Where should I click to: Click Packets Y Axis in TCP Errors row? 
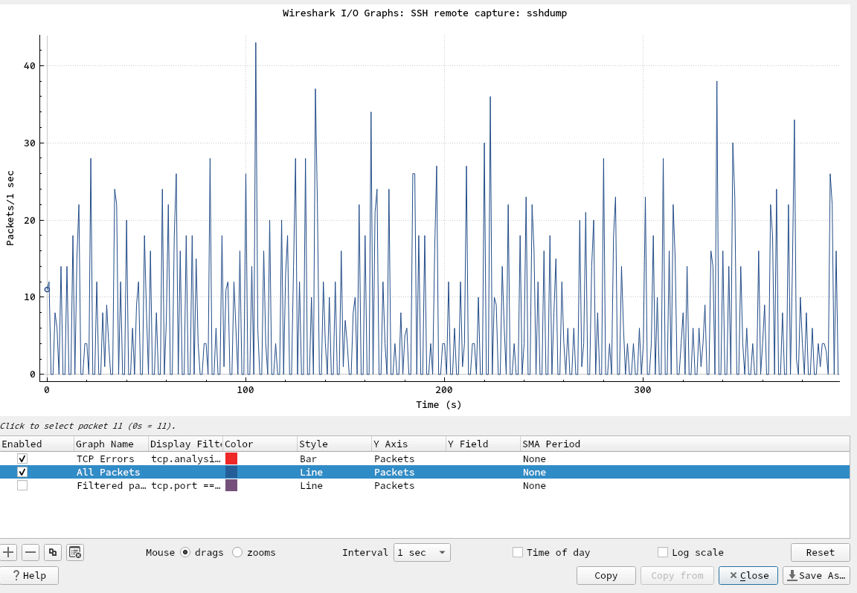pos(394,458)
